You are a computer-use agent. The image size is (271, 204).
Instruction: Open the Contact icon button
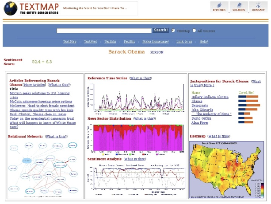pyautogui.click(x=258, y=7)
